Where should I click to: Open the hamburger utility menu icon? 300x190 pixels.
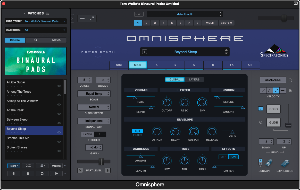(82, 18)
